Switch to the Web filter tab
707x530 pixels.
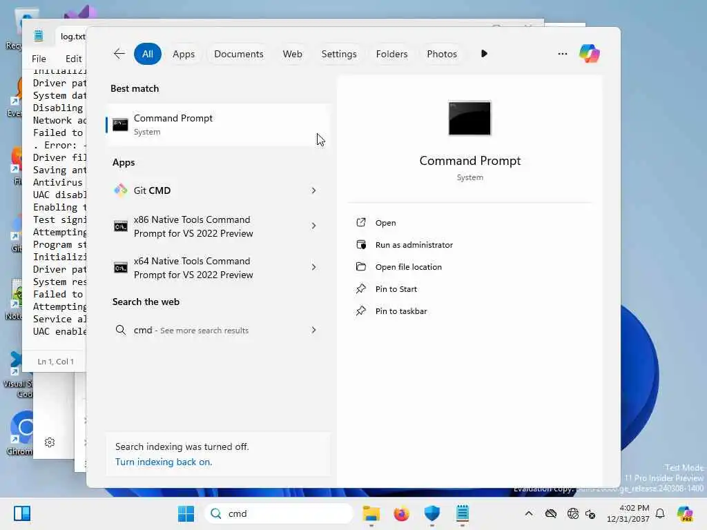click(292, 54)
